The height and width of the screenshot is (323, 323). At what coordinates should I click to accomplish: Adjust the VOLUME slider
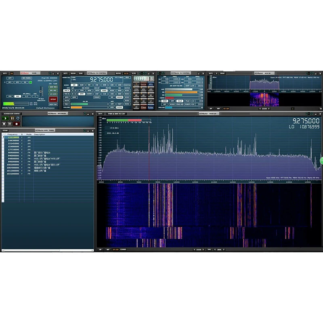[89, 107]
